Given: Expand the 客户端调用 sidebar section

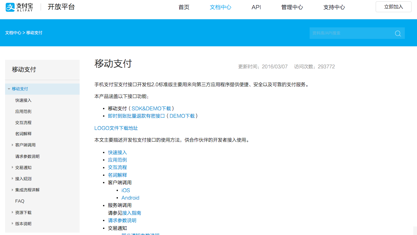Looking at the screenshot, I should click(13, 145).
